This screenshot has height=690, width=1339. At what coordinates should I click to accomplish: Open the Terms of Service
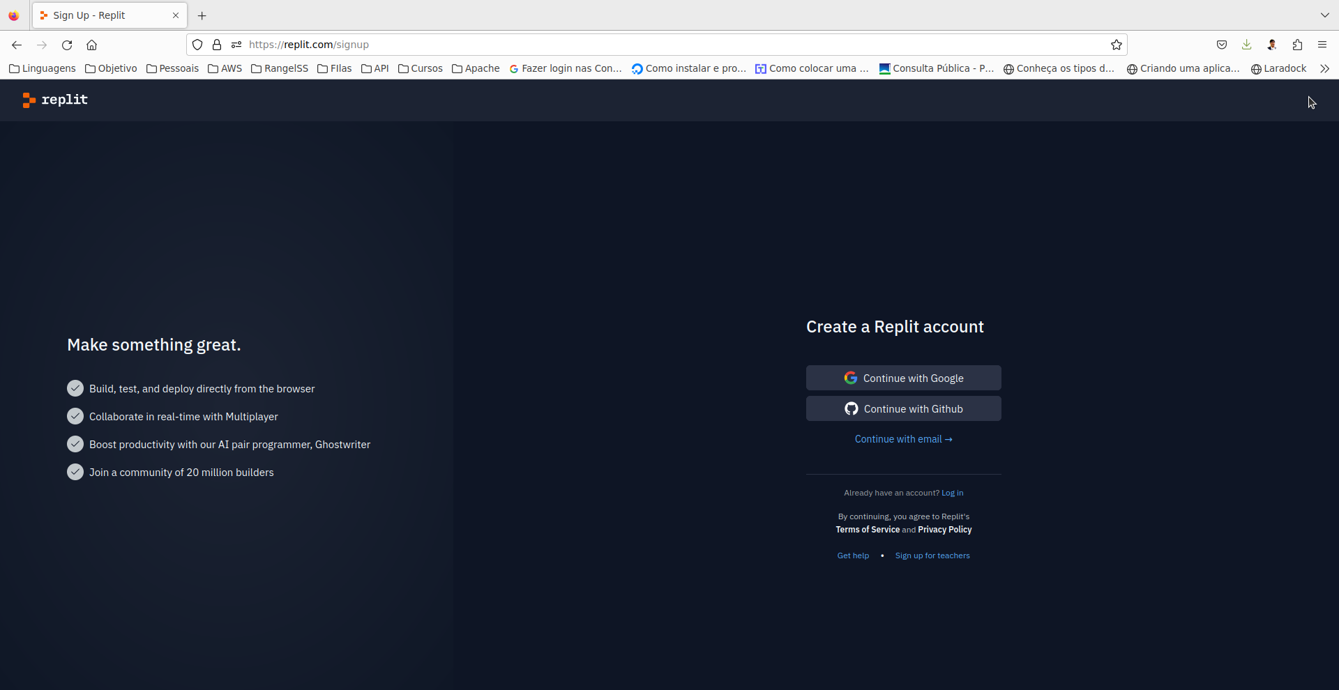pos(868,530)
